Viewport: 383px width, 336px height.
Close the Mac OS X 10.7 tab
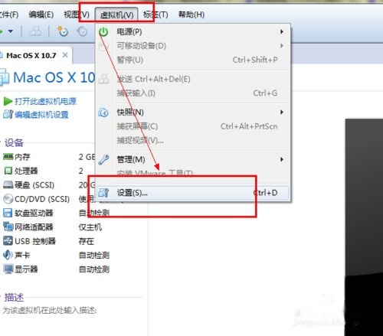(65, 55)
